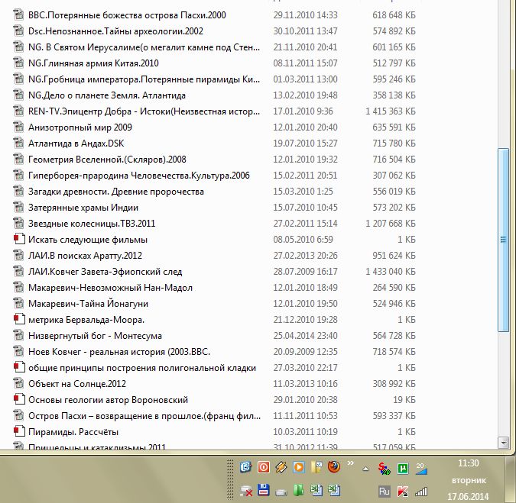The height and width of the screenshot is (503, 516).
Task: Select the file ЛАИ.В поисках Аратту.2012
Action: click(x=85, y=256)
